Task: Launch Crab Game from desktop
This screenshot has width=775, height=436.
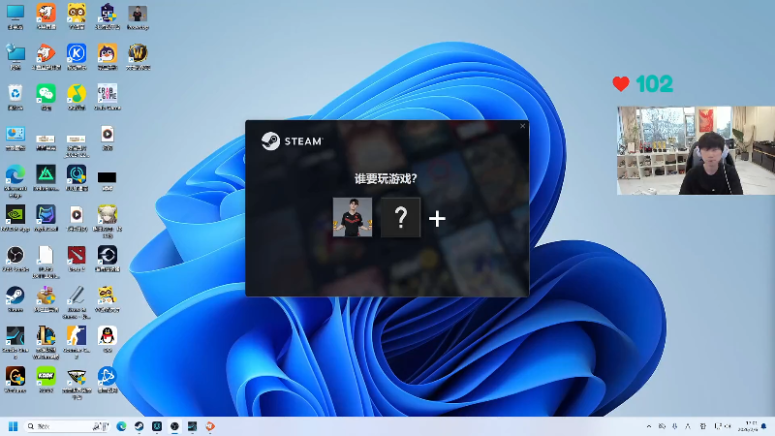Action: [x=108, y=97]
